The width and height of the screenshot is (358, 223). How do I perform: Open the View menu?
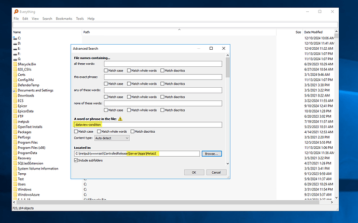click(x=35, y=19)
